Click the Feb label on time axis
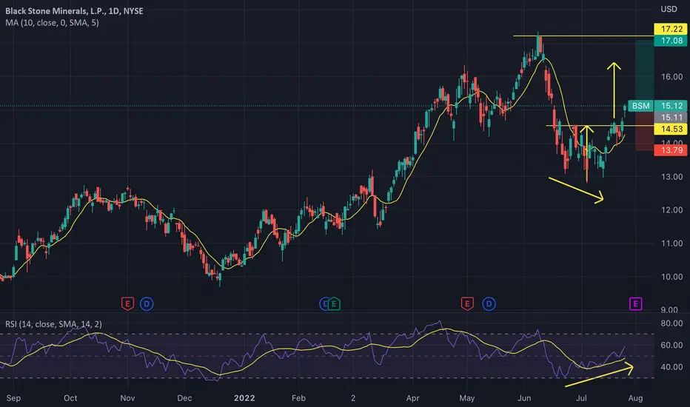 coord(298,398)
